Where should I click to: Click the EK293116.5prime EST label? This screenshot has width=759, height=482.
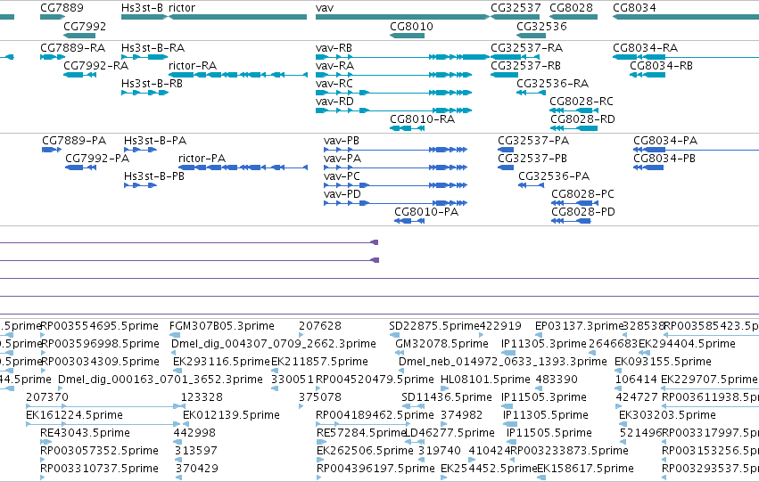click(x=221, y=362)
